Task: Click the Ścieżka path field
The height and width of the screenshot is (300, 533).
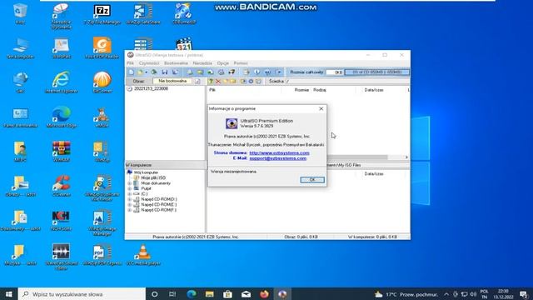Action: pos(348,82)
